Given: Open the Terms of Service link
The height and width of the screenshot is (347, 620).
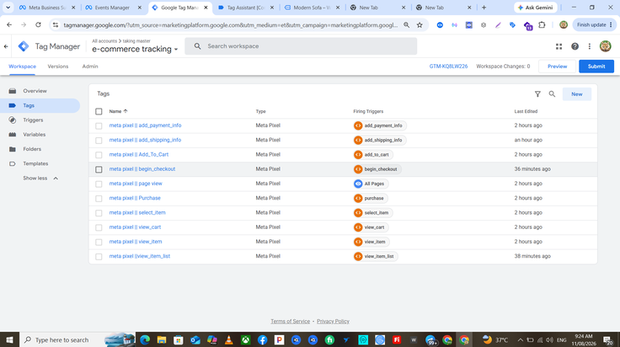Looking at the screenshot, I should click(290, 321).
